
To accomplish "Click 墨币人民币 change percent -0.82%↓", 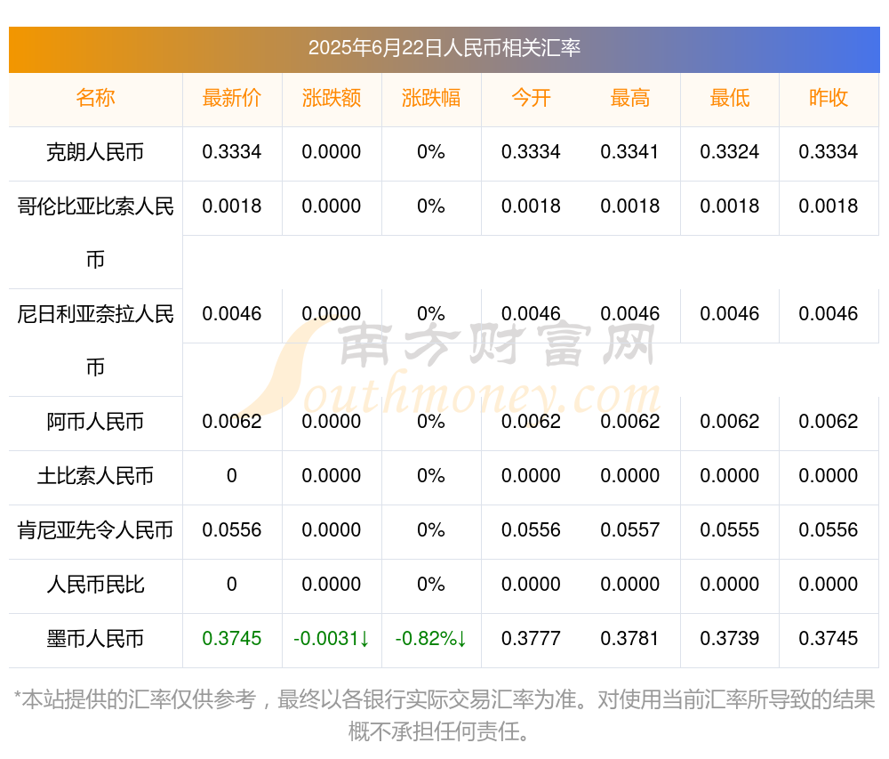I will pyautogui.click(x=431, y=639).
